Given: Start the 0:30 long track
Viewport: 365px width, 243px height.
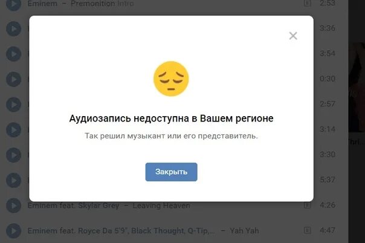Looking at the screenshot, I should (x=13, y=79).
